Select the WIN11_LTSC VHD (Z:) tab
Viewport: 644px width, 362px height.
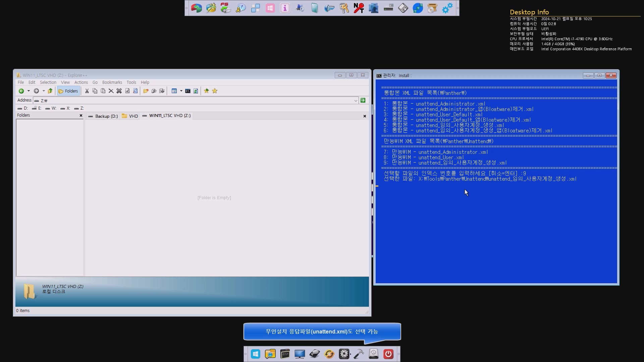(x=167, y=116)
